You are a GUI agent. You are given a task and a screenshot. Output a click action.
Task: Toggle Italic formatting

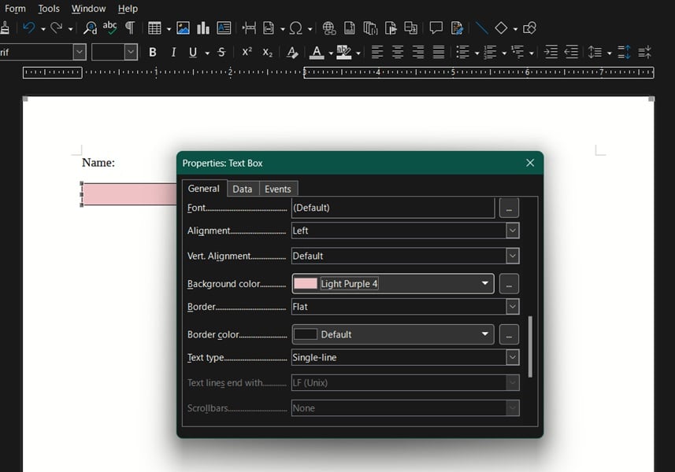pyautogui.click(x=173, y=53)
